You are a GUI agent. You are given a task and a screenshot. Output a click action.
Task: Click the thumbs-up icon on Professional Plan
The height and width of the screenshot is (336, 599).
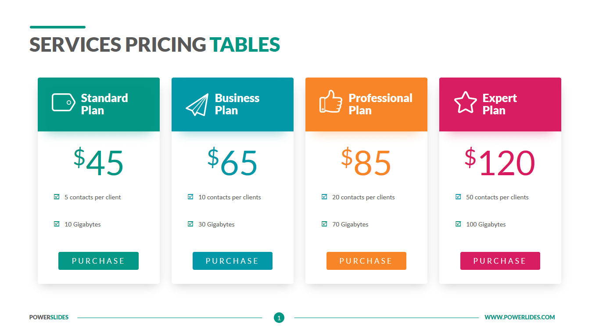(x=331, y=102)
